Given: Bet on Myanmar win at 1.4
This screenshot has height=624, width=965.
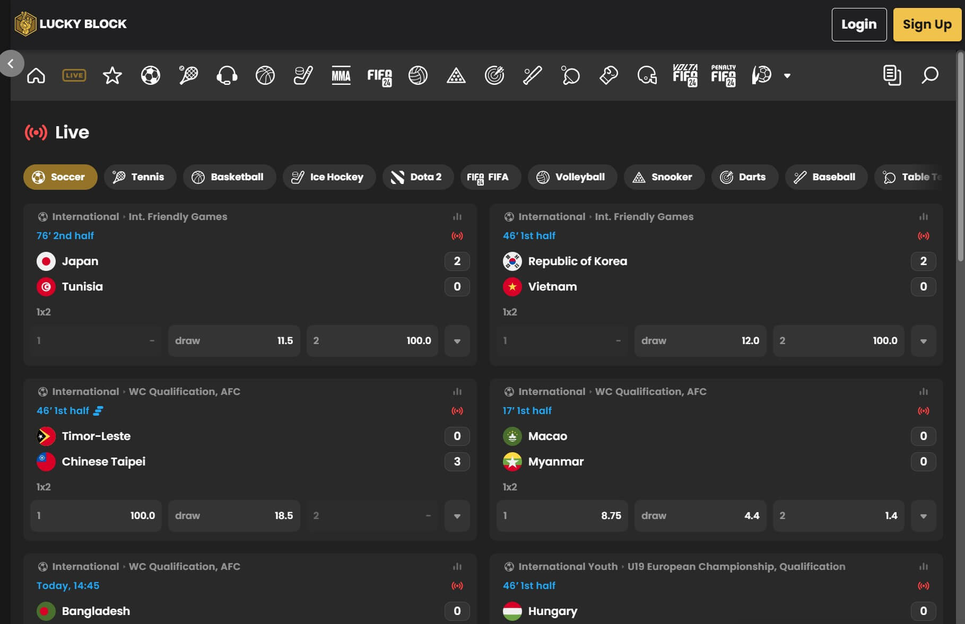Looking at the screenshot, I should pyautogui.click(x=839, y=516).
